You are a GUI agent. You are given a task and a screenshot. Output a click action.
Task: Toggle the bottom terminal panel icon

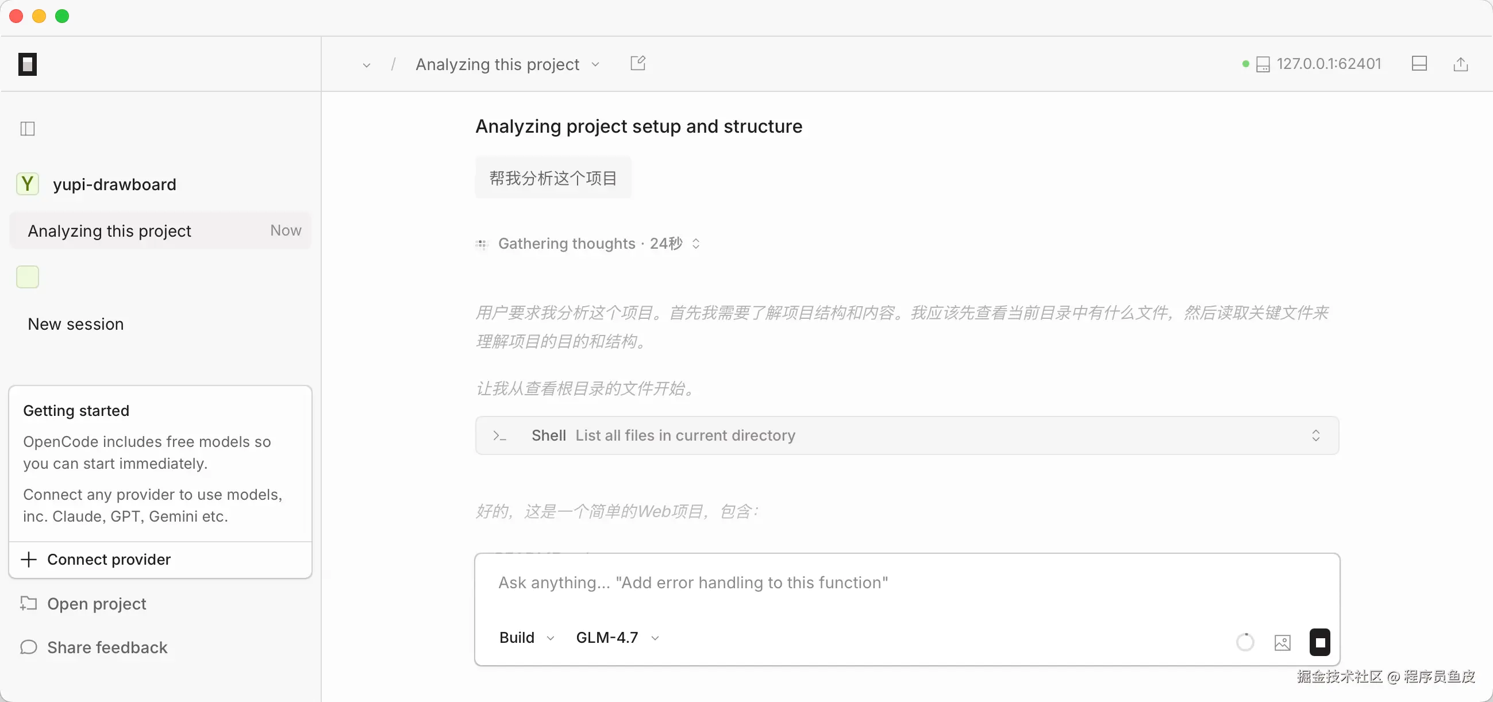(x=1419, y=64)
